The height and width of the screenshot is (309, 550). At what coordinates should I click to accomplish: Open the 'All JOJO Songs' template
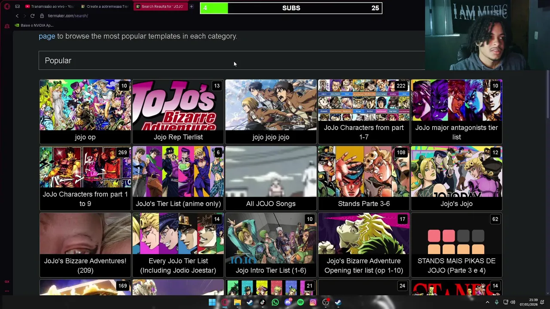pos(271,178)
